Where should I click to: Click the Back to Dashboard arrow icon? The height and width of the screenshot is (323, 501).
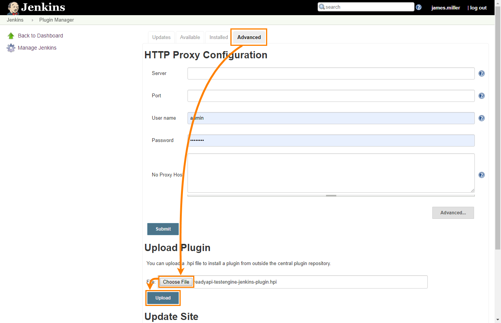(11, 35)
